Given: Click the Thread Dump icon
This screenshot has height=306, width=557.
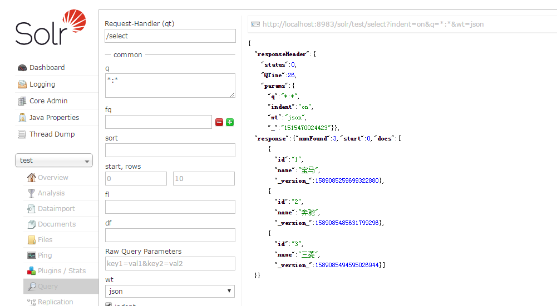Looking at the screenshot, I should [22, 134].
